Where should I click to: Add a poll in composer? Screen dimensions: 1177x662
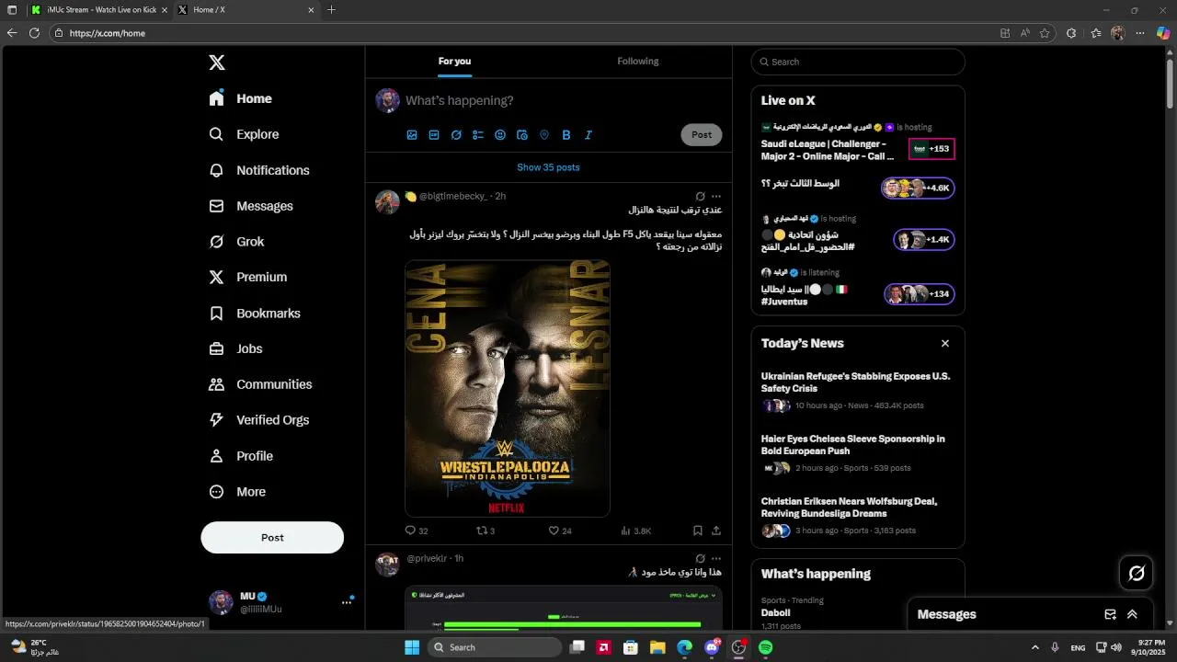[478, 135]
